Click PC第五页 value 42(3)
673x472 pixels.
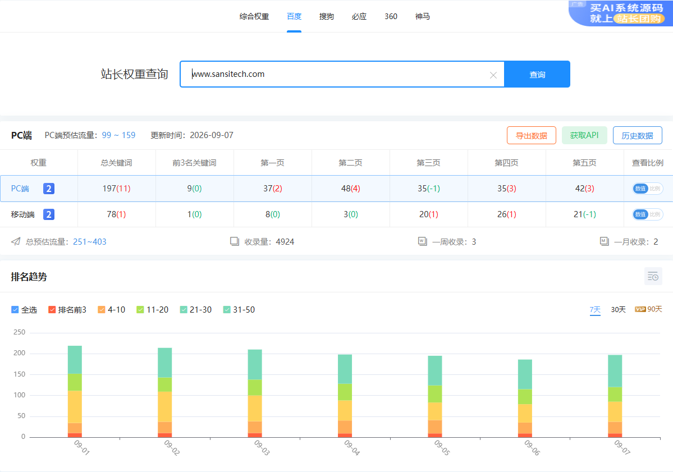584,189
